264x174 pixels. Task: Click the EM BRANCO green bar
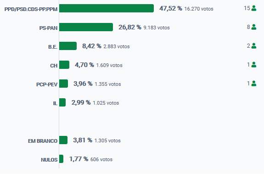63,140
